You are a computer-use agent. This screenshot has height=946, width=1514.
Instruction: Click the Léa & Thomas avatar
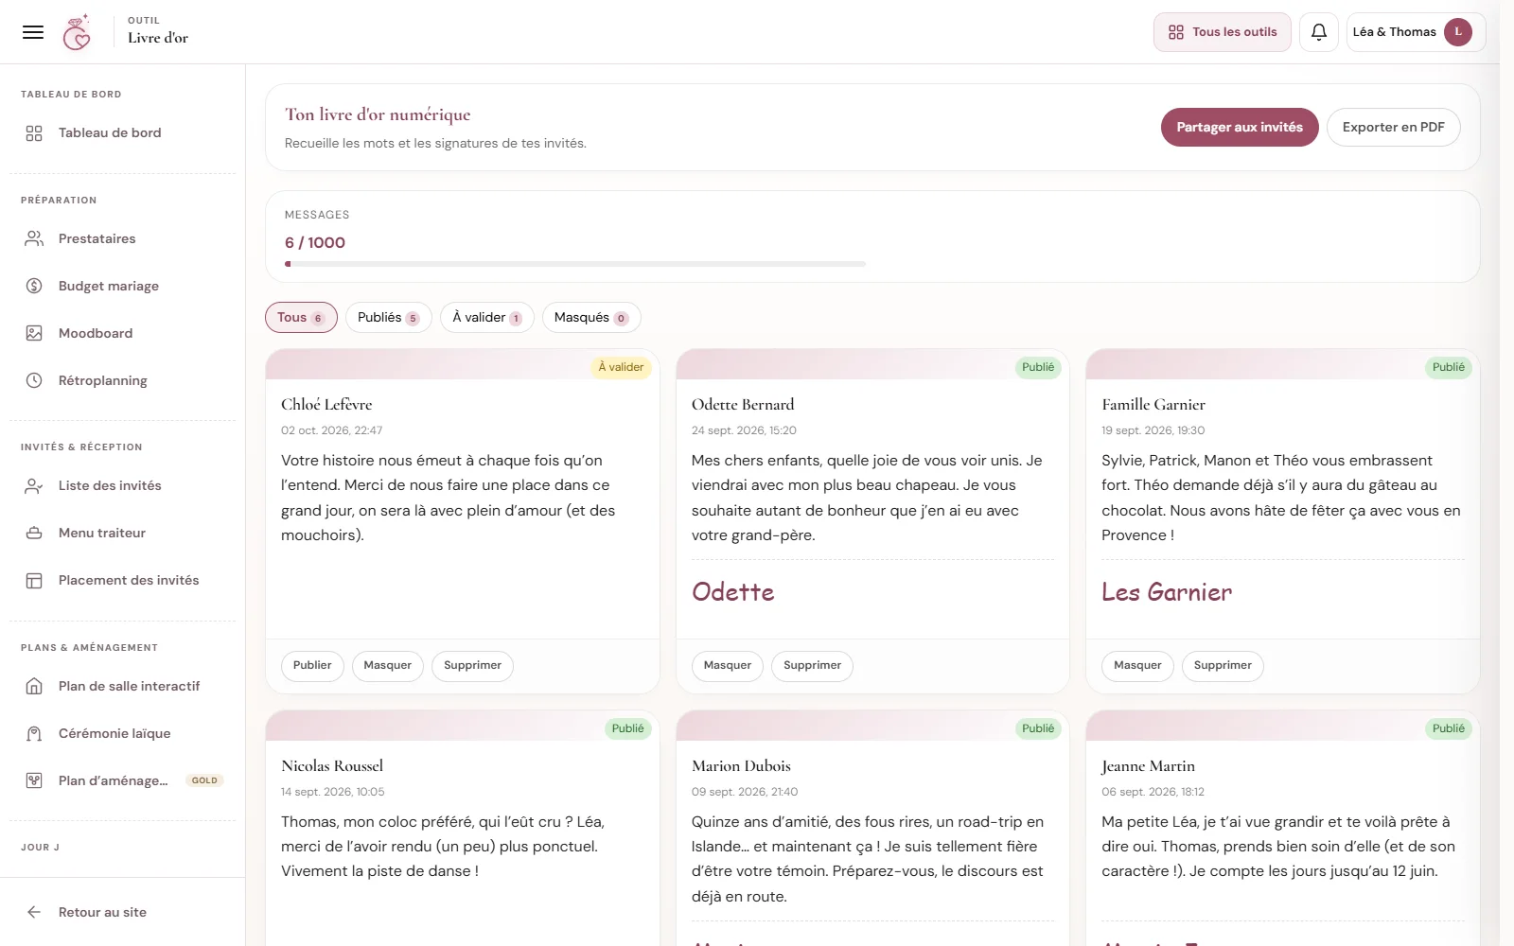pos(1458,32)
